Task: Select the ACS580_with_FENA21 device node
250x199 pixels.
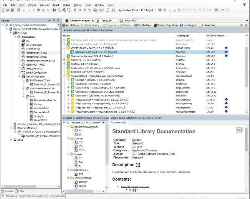Action: point(43,136)
